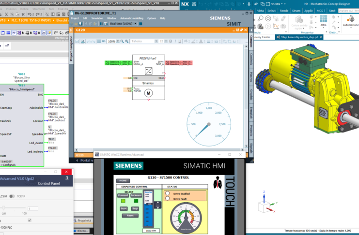359x235 pixels.
Task: Pin the PLCSIM Advanced control panel
Action: [67, 178]
